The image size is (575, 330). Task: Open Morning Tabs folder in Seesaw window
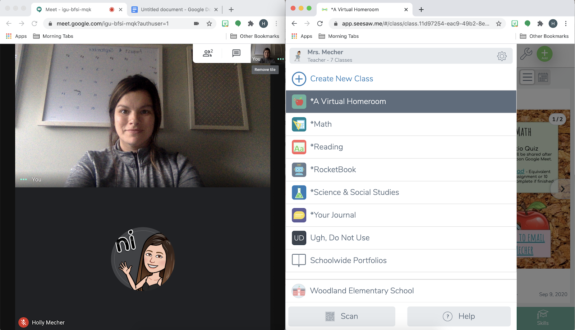point(339,36)
